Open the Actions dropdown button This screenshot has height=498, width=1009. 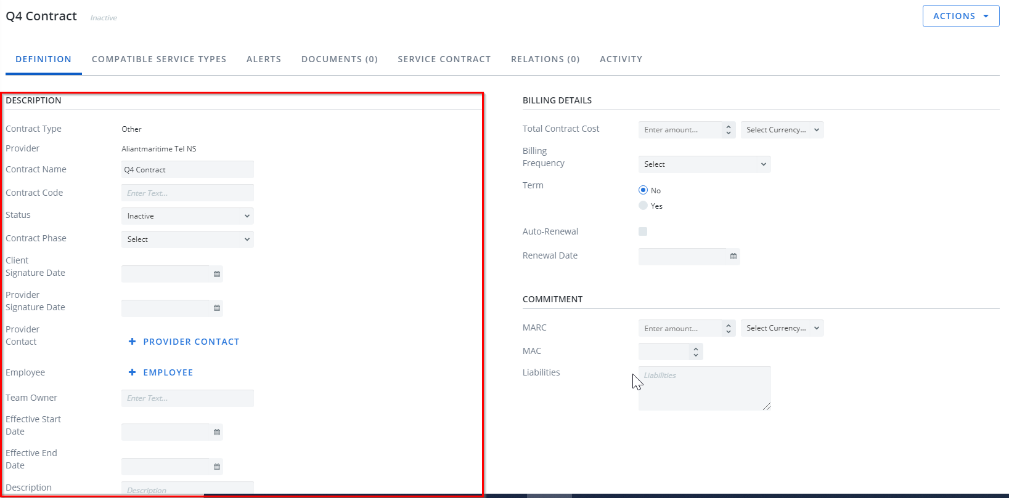961,16
